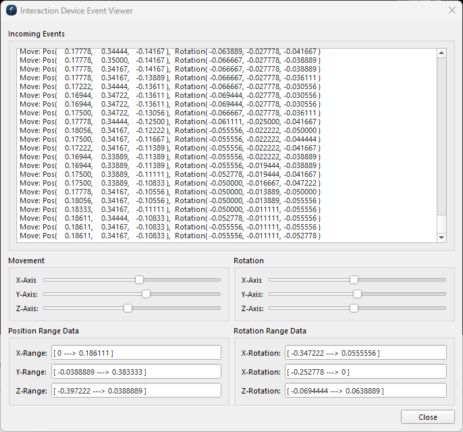This screenshot has height=432, width=463.
Task: Select the topmost Move event line
Action: 169,51
